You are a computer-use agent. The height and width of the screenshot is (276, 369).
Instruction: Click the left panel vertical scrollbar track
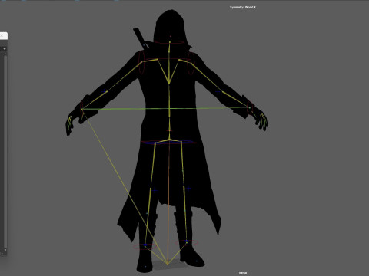tap(5, 151)
